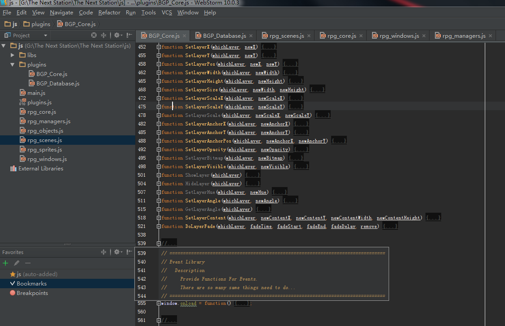Image resolution: width=505 pixels, height=326 pixels.
Task: Click the scroll from source crosshair icon
Action: 94,35
